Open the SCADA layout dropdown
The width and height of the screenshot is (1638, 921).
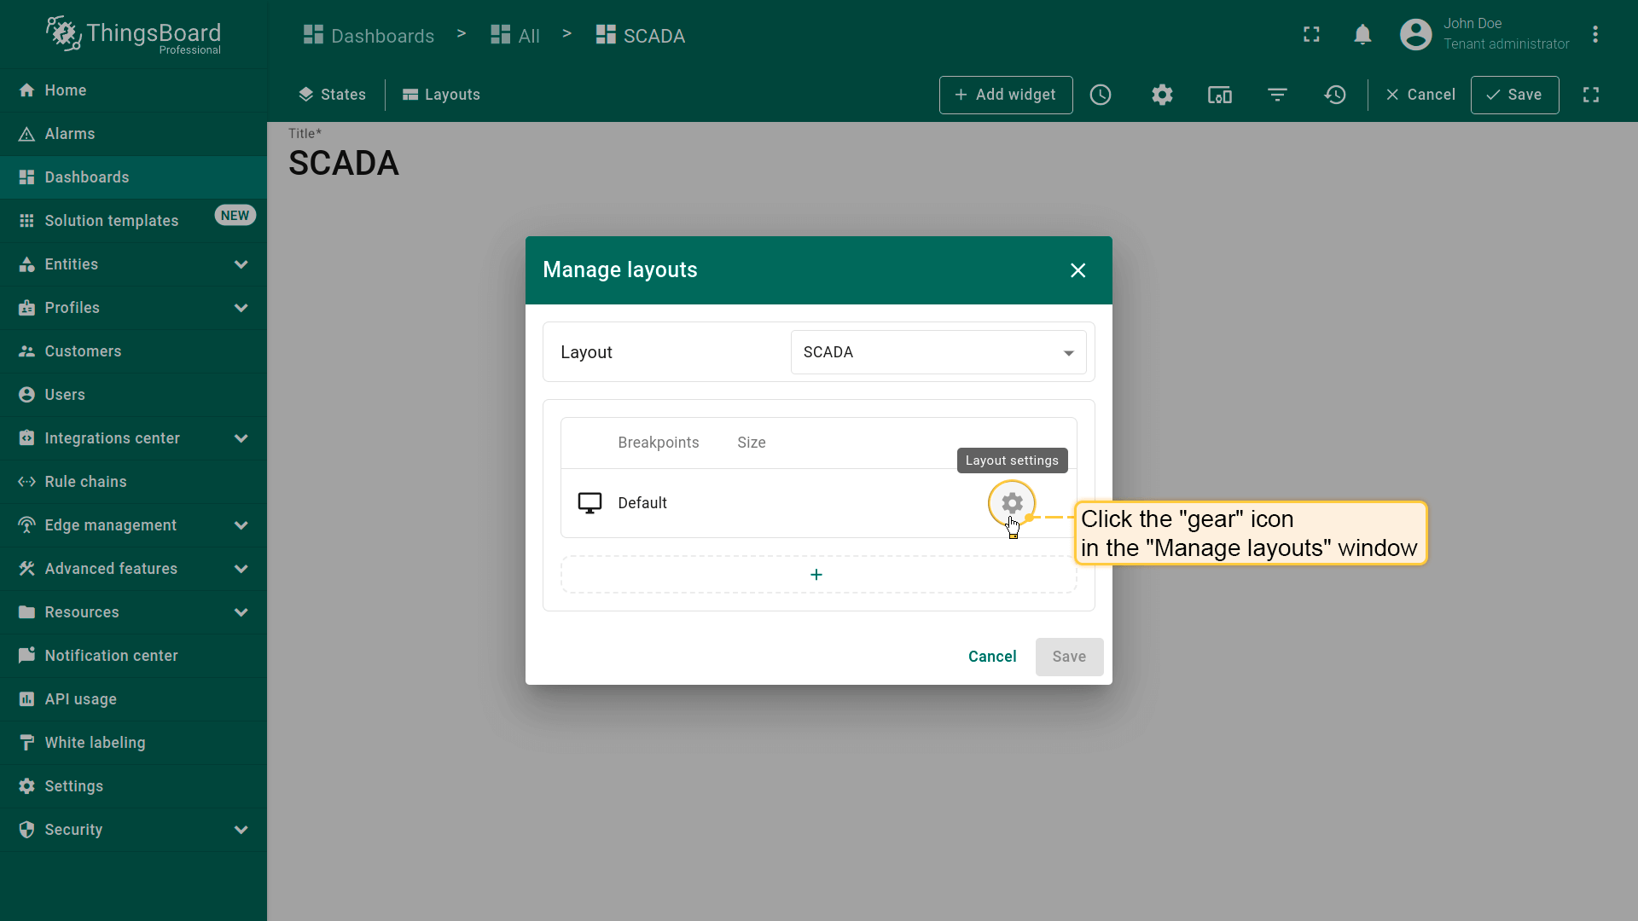938,352
